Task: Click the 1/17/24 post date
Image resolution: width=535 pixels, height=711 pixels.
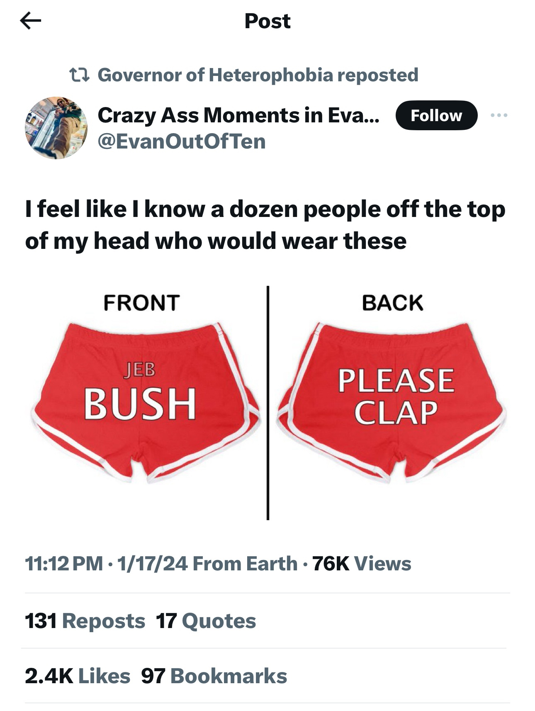Action: coord(152,563)
